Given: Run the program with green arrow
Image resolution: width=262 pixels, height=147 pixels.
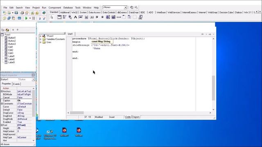Looking at the screenshot, I should 26,18.
